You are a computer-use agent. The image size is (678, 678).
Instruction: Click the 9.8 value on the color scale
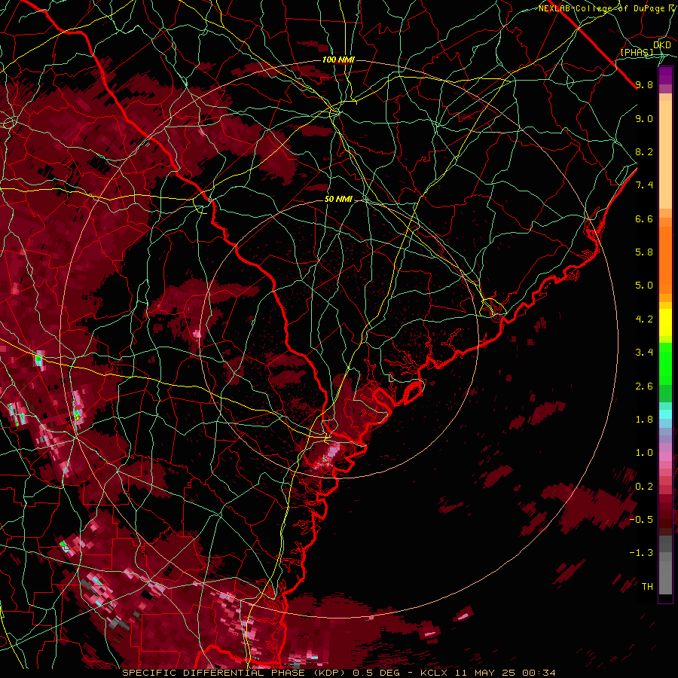point(644,84)
